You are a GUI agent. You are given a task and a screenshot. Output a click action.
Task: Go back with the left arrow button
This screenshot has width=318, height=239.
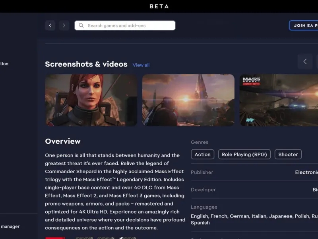click(x=50, y=25)
